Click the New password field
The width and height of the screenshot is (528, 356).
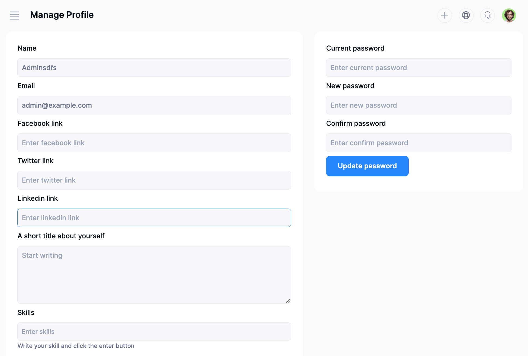coord(418,105)
